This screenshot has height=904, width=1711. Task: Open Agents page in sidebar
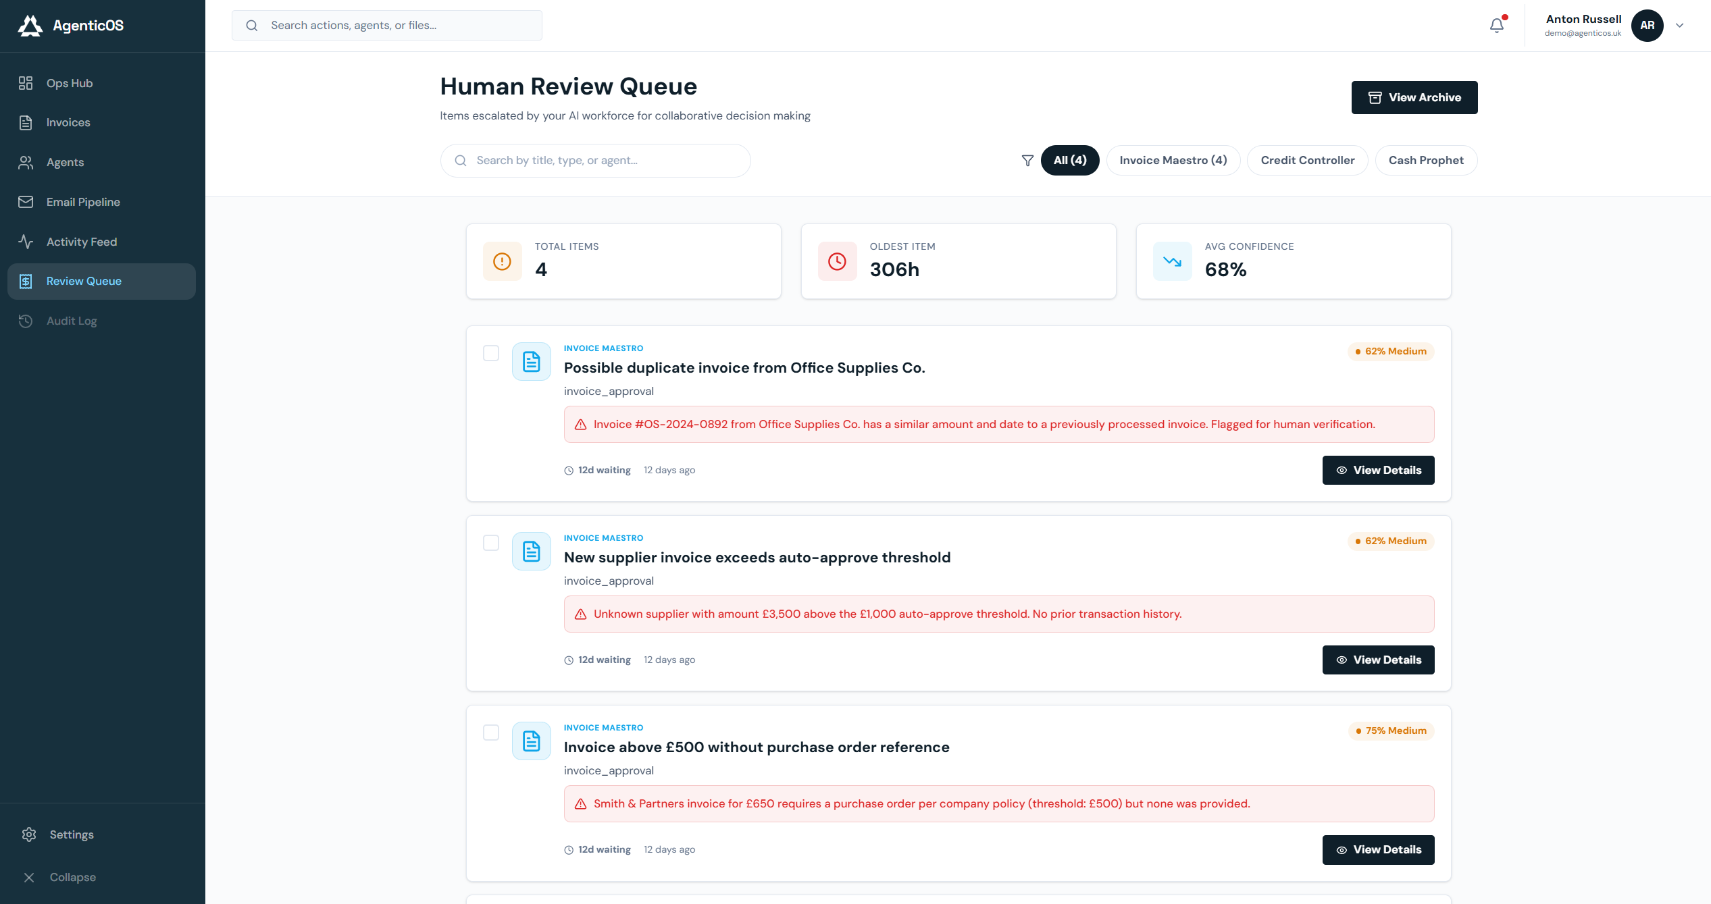click(x=101, y=162)
